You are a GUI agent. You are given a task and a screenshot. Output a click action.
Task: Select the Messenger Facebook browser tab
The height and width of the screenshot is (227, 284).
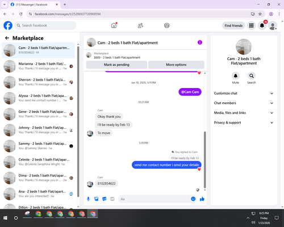click(x=34, y=5)
